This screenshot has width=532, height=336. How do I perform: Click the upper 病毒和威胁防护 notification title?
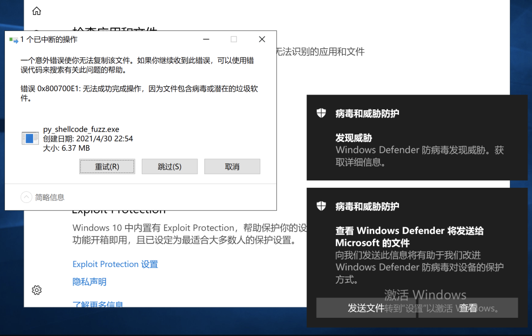pyautogui.click(x=367, y=113)
